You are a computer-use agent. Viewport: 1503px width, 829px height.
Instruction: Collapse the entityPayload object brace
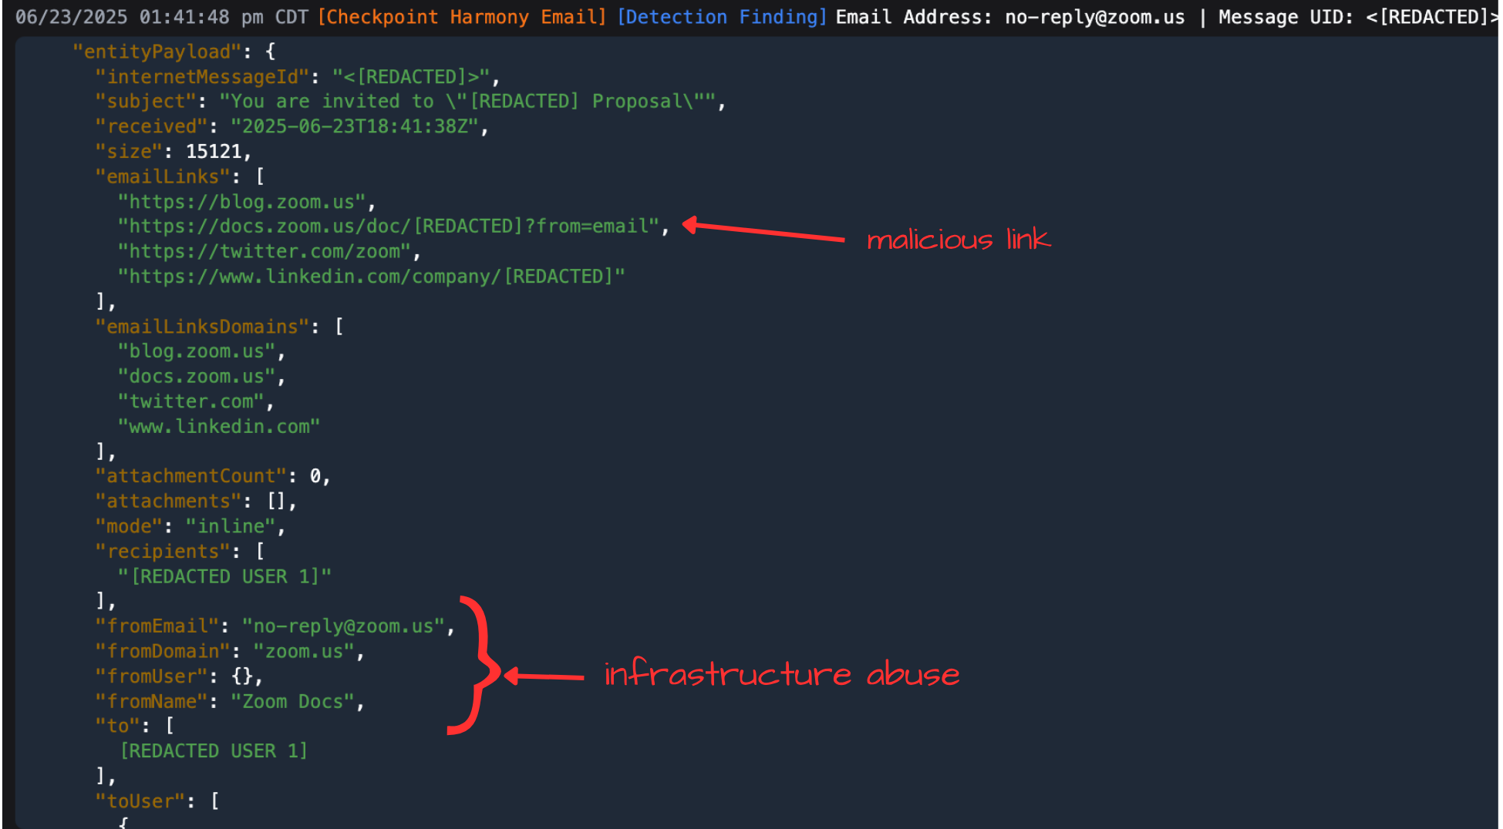point(270,52)
